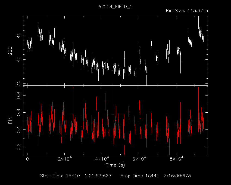The width and height of the screenshot is (231, 185).
Task: Click the 'Time (s)' x-axis label
Action: pyautogui.click(x=115, y=165)
